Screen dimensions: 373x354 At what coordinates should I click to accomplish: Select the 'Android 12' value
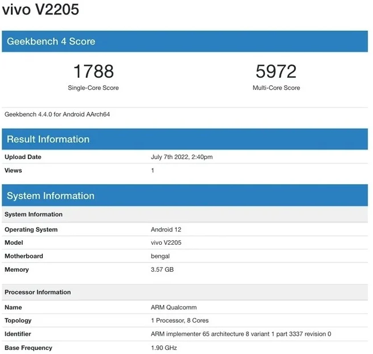(166, 229)
